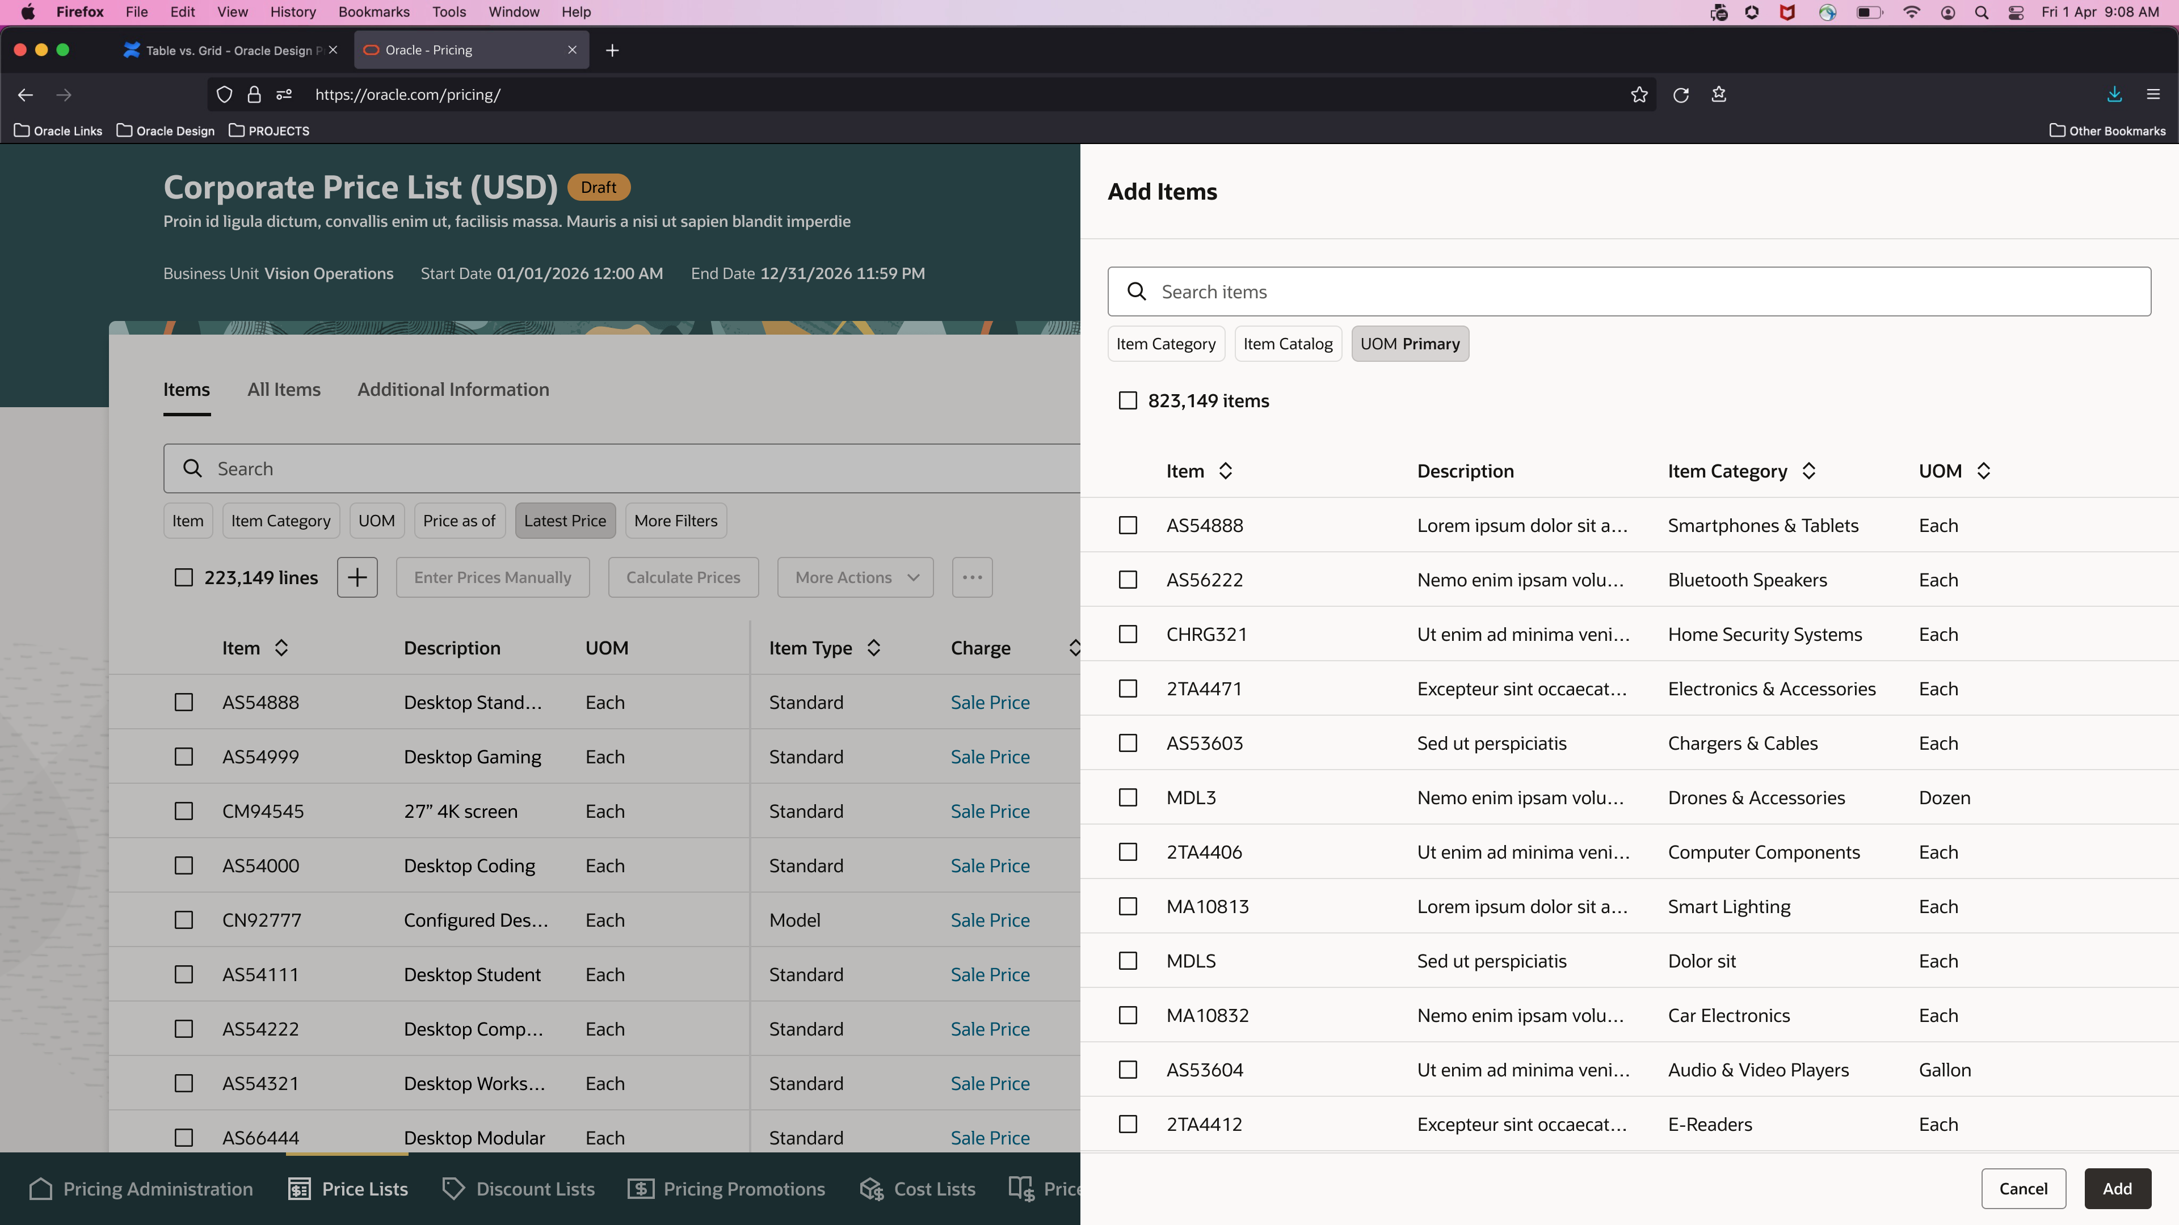
Task: Open the Item Category filter in Add Items
Action: pyautogui.click(x=1166, y=344)
